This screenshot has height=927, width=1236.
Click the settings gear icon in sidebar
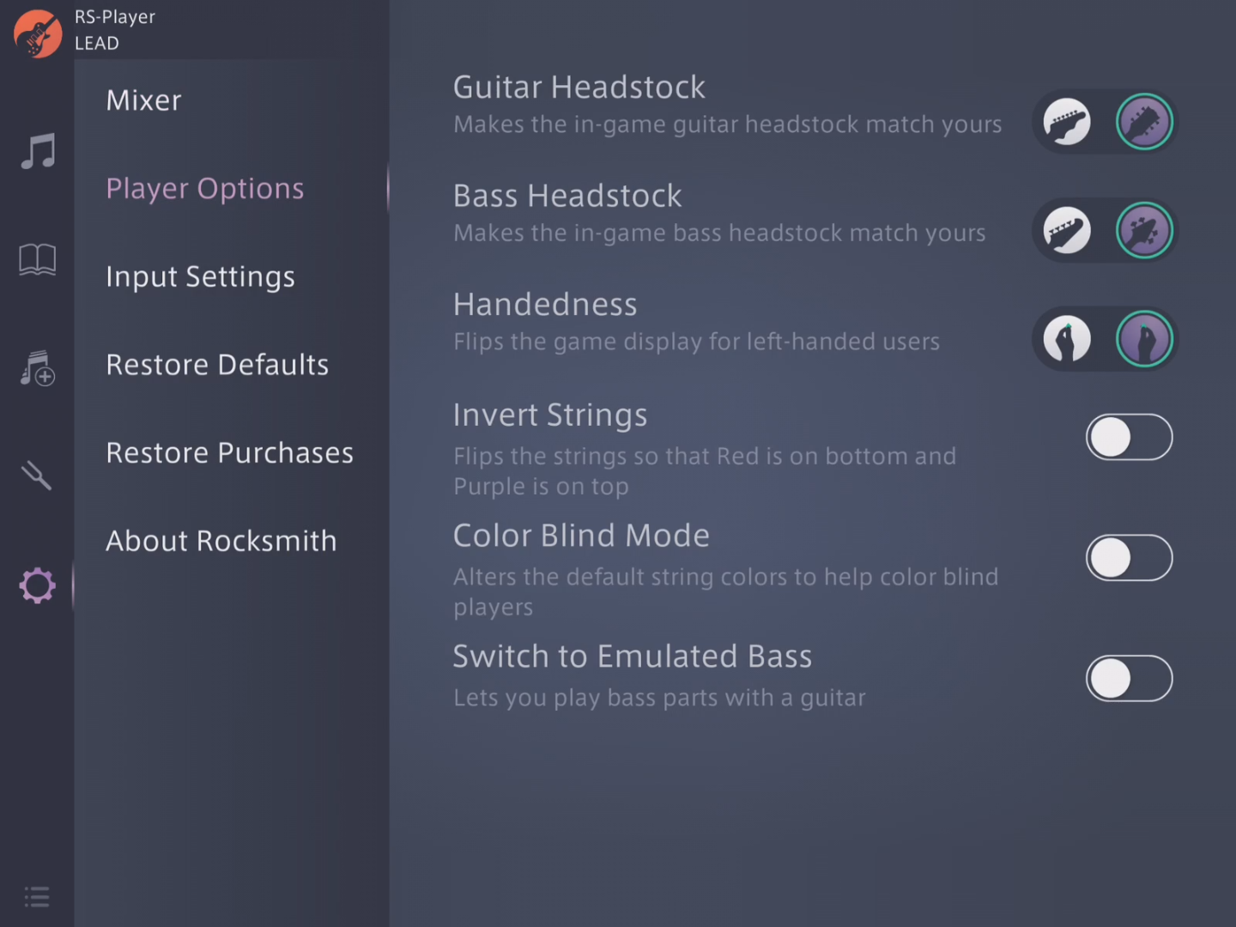click(37, 585)
